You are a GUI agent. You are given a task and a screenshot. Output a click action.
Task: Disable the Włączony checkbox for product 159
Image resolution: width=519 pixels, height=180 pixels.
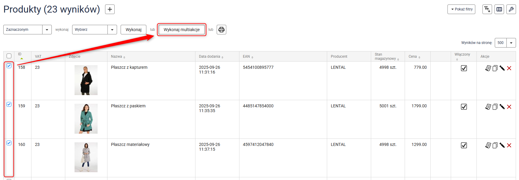point(464,107)
